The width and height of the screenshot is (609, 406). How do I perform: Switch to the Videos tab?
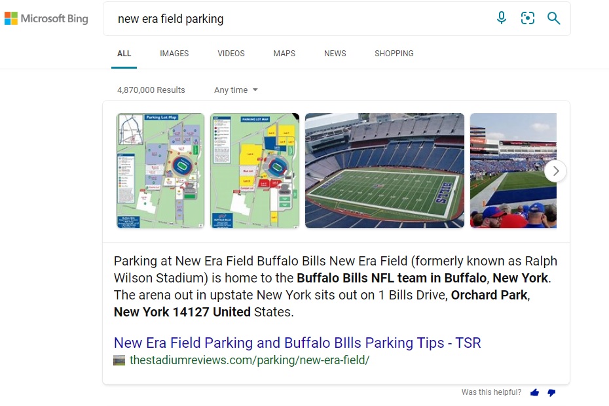pyautogui.click(x=231, y=54)
